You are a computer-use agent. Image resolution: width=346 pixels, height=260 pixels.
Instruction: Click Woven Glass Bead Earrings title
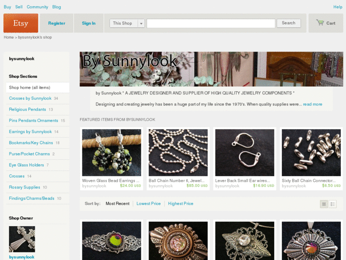[111, 180]
